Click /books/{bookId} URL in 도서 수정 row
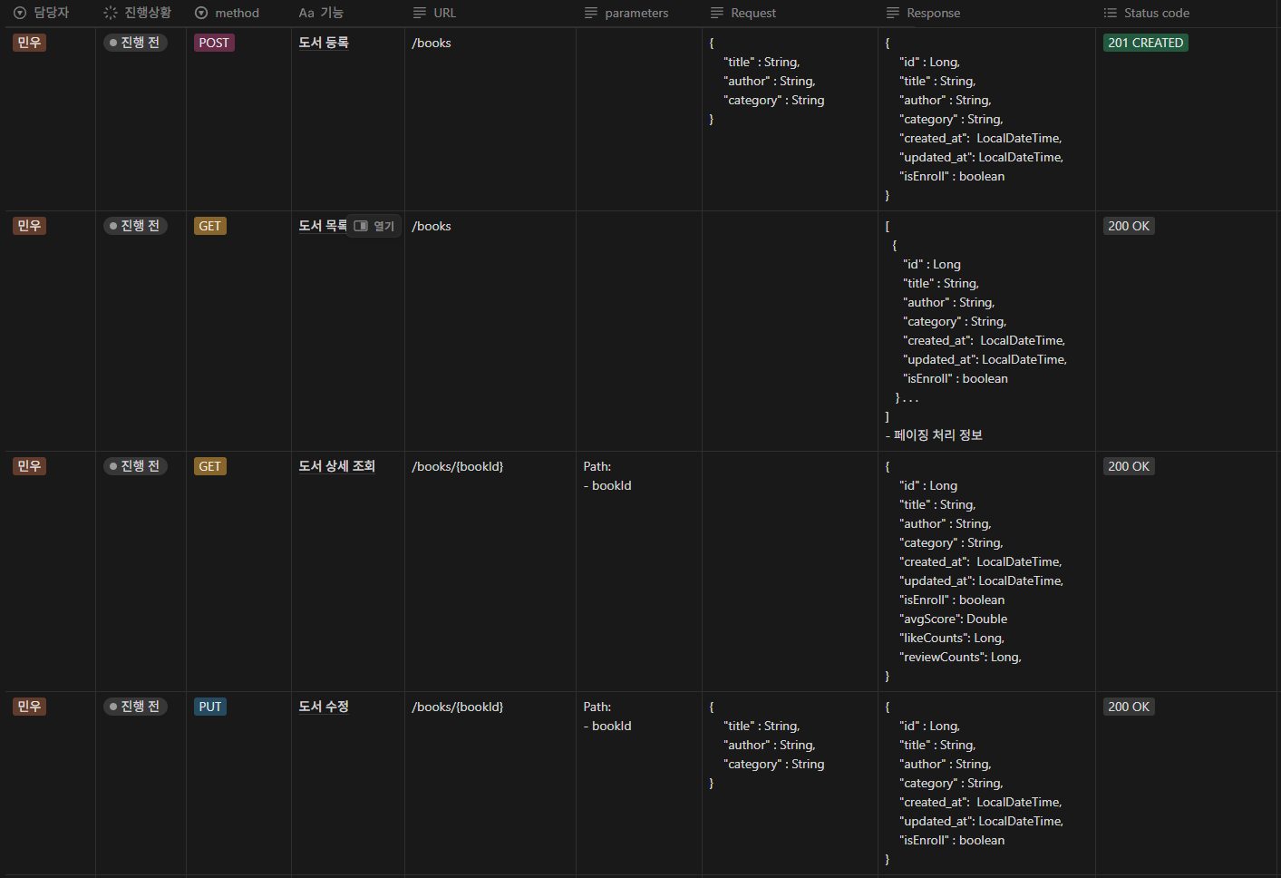 458,707
